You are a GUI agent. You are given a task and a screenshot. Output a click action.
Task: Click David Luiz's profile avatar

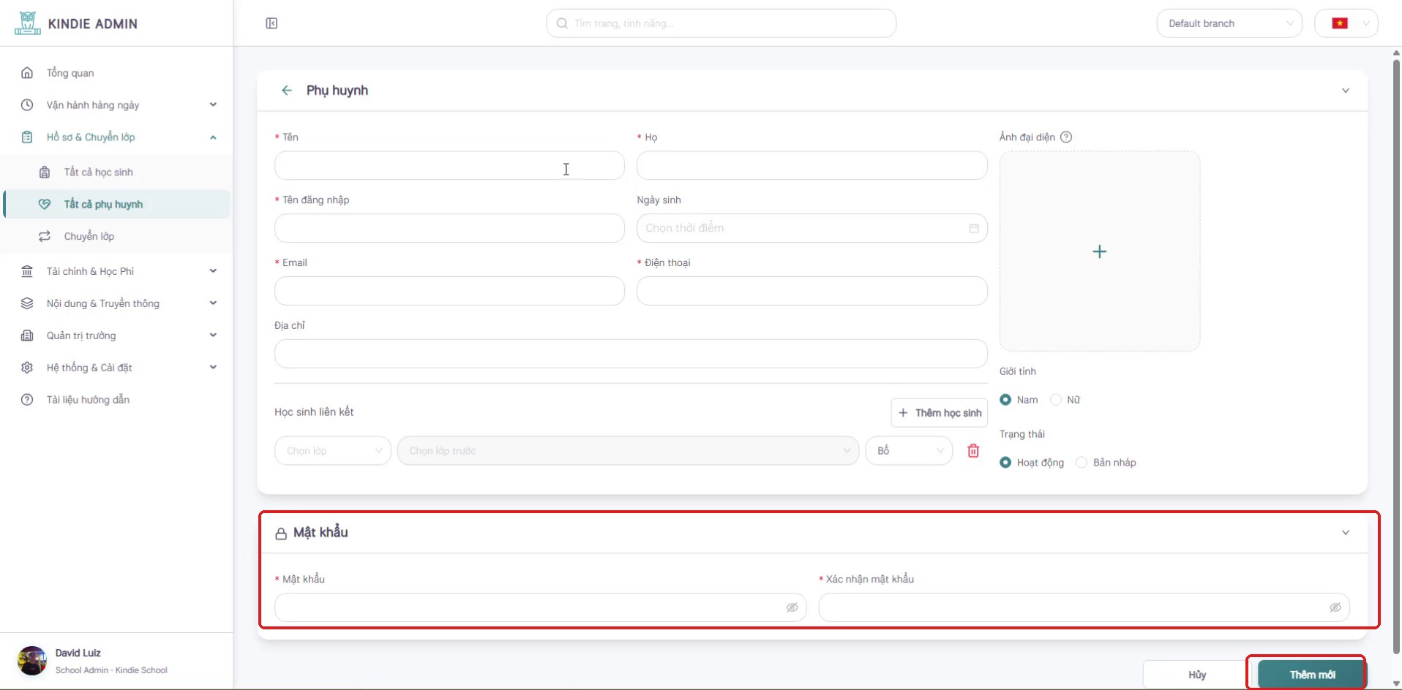coord(32,661)
